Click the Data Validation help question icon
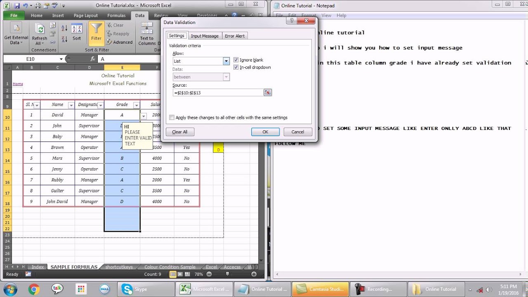Screen dimensions: 528x297 tap(292, 21)
